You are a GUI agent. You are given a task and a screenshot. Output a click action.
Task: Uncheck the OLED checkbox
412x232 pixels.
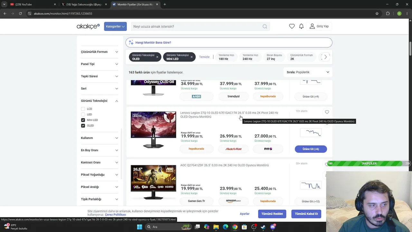83,126
